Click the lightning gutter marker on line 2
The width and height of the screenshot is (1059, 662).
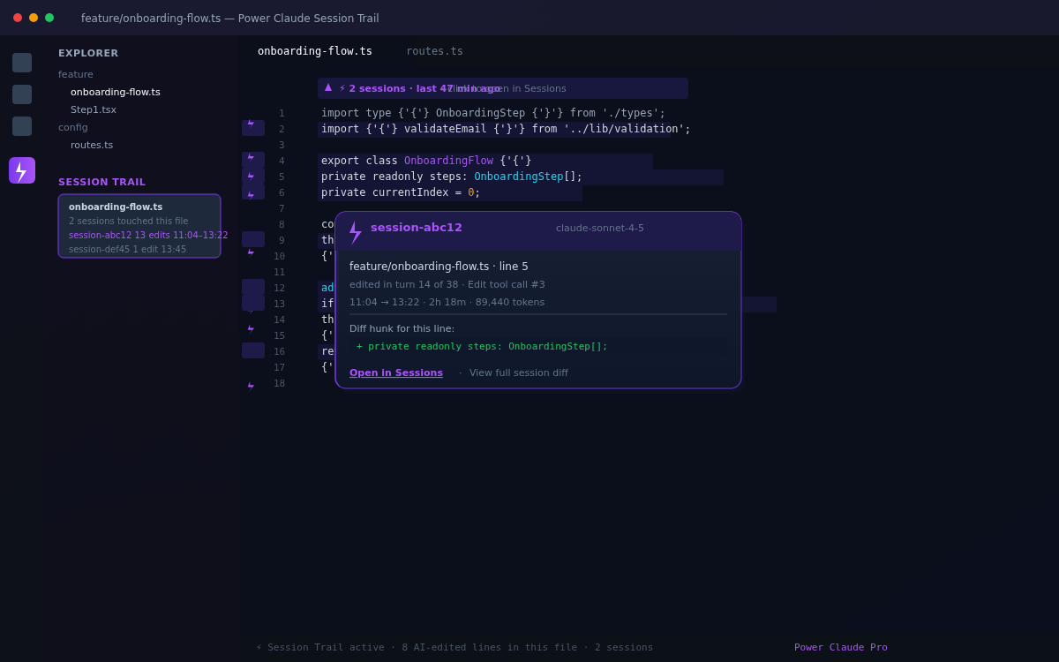(251, 124)
